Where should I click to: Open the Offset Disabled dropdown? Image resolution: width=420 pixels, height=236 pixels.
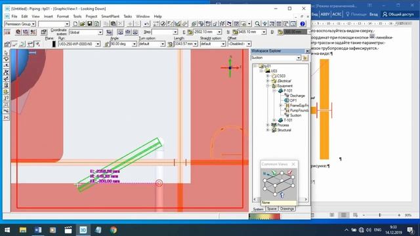click(x=249, y=44)
